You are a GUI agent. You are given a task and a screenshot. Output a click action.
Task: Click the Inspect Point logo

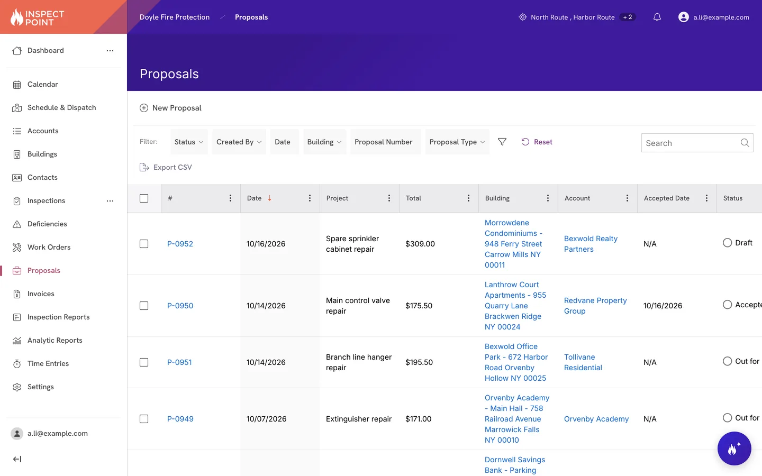point(37,17)
